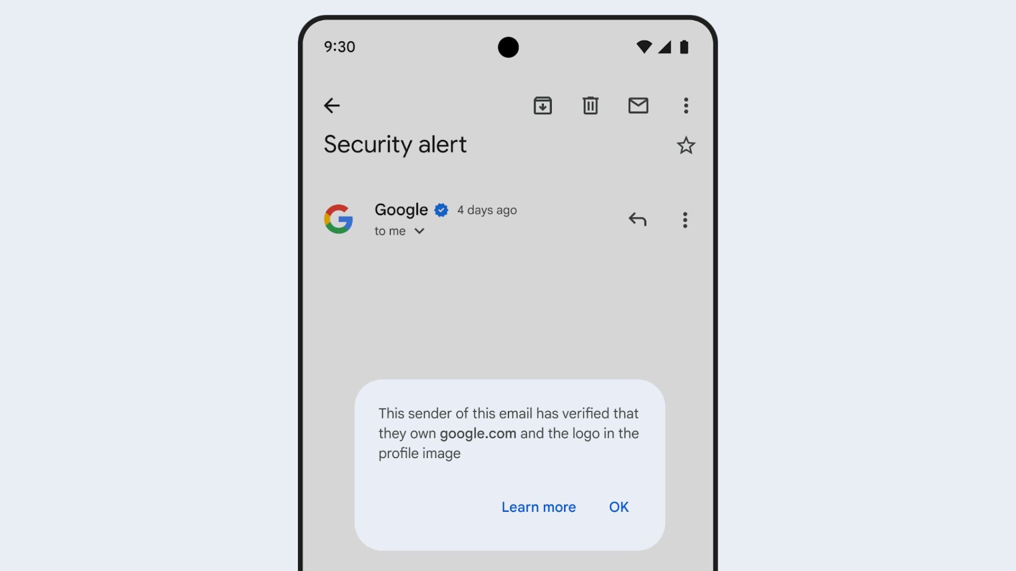This screenshot has height=571, width=1016.
Task: Tap the mark as unread mail icon
Action: click(x=638, y=105)
